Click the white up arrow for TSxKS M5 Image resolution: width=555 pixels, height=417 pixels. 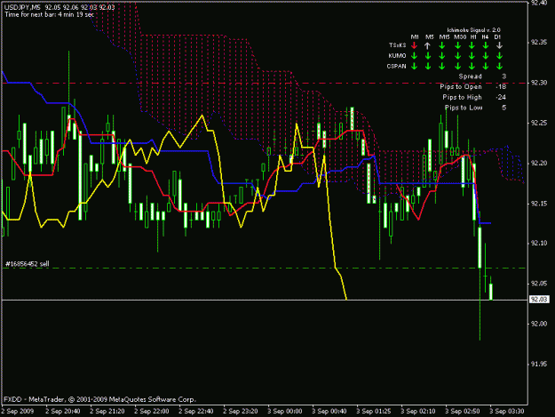click(x=428, y=45)
